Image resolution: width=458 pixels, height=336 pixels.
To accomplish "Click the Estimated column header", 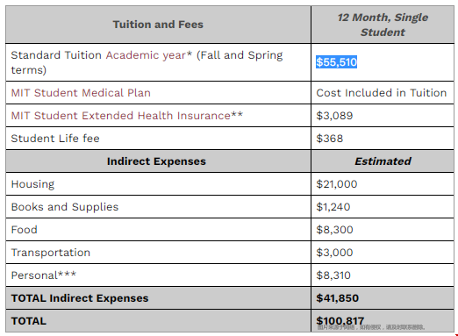I will click(x=383, y=161).
